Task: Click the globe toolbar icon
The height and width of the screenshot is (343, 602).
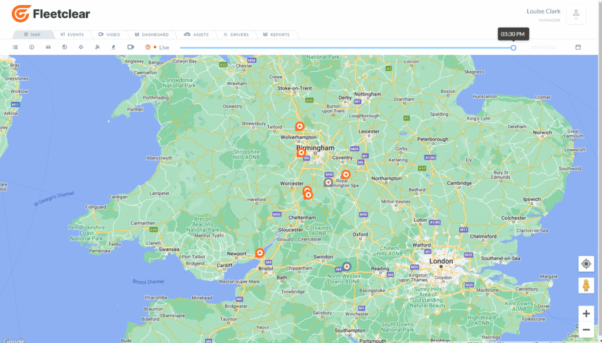Action: 65,47
